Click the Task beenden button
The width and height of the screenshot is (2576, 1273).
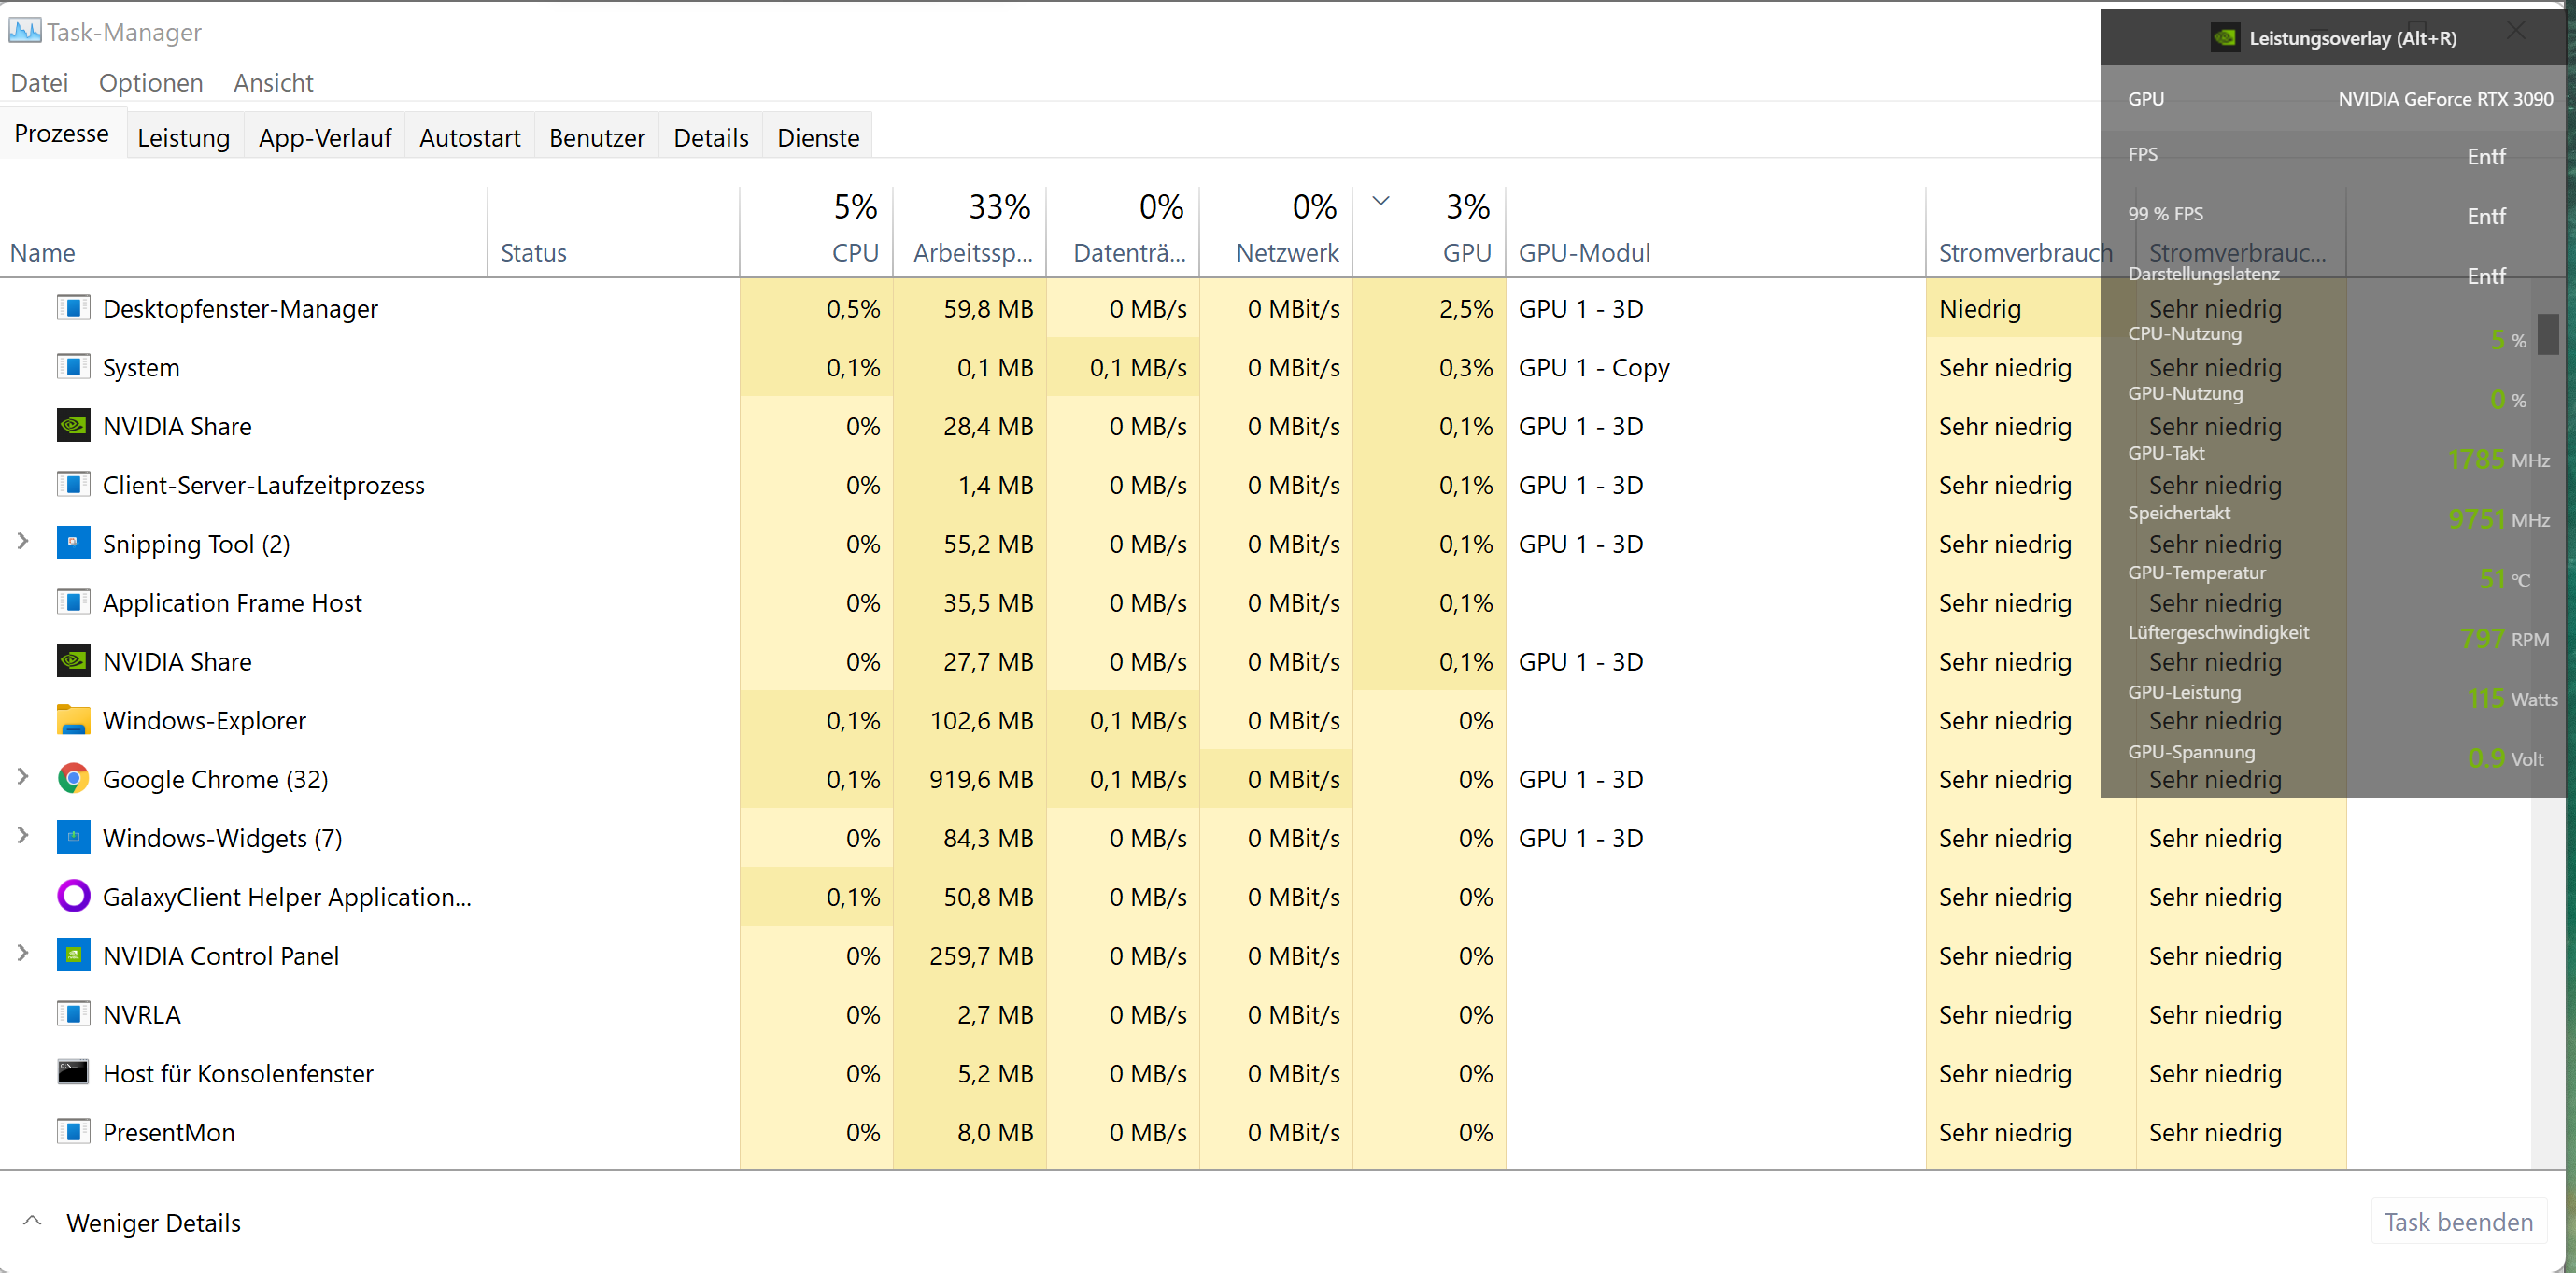(2457, 1221)
